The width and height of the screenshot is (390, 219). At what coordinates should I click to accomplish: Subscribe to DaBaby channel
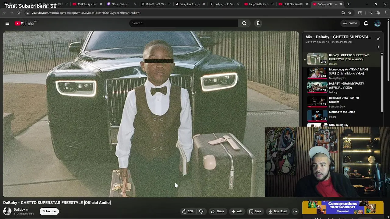click(x=49, y=211)
